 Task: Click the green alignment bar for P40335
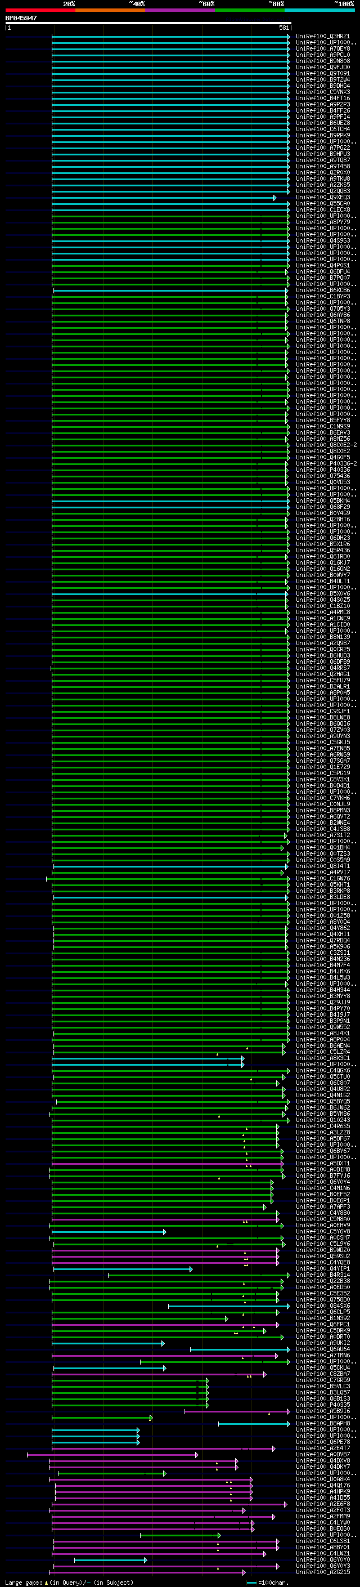pyautogui.click(x=130, y=1405)
